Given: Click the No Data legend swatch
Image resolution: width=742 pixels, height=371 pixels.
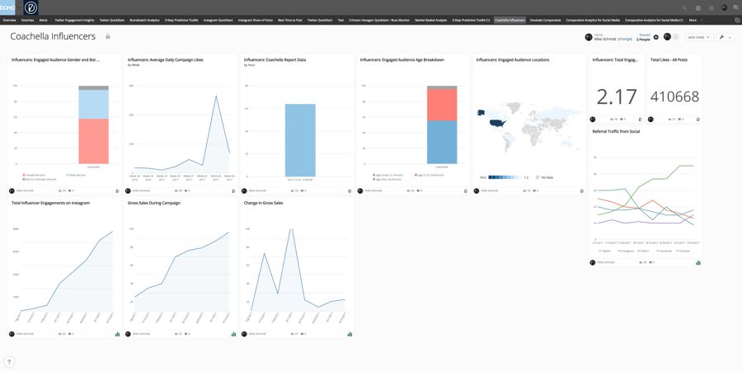Looking at the screenshot, I should point(538,177).
